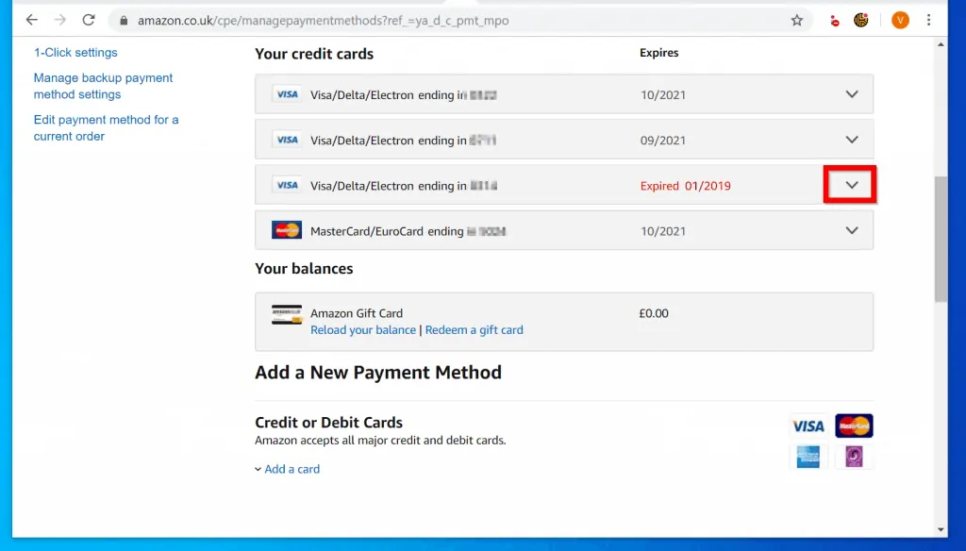Bookmark this page with the star icon

point(795,19)
